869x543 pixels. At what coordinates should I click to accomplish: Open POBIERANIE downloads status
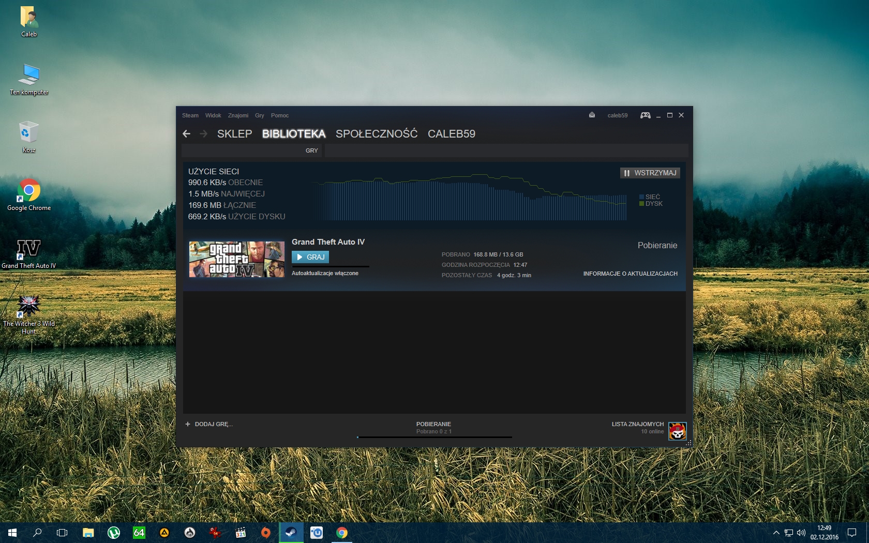(433, 424)
